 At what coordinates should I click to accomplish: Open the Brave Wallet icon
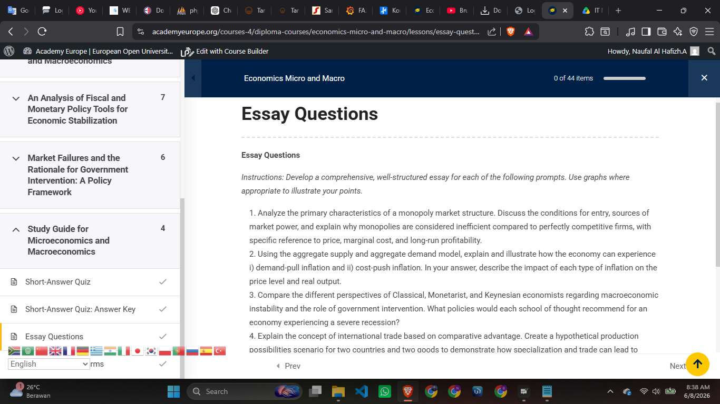[x=662, y=32]
